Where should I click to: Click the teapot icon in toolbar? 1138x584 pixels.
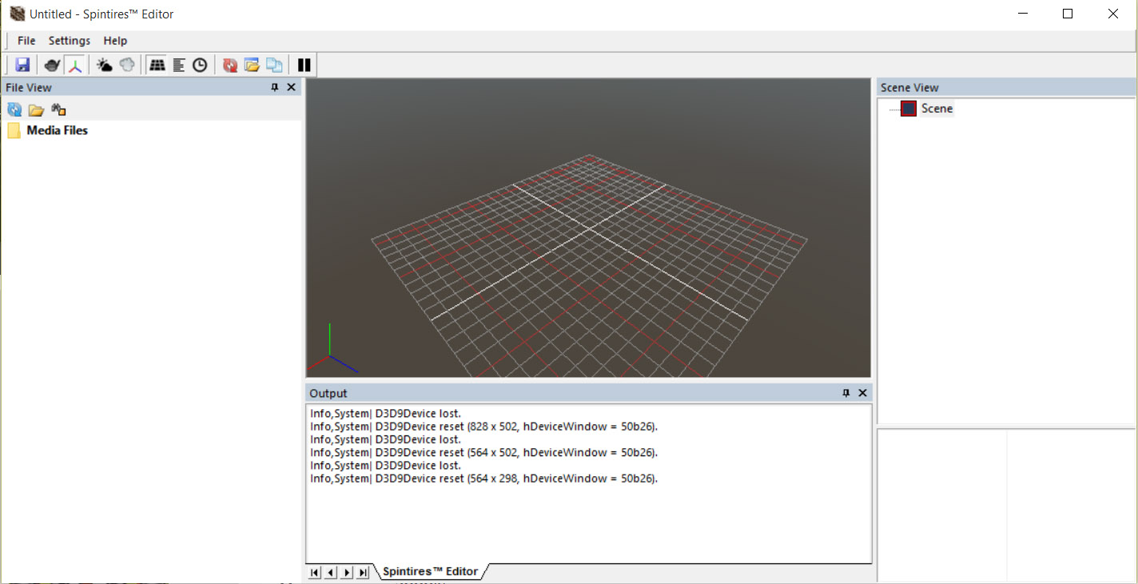(52, 65)
